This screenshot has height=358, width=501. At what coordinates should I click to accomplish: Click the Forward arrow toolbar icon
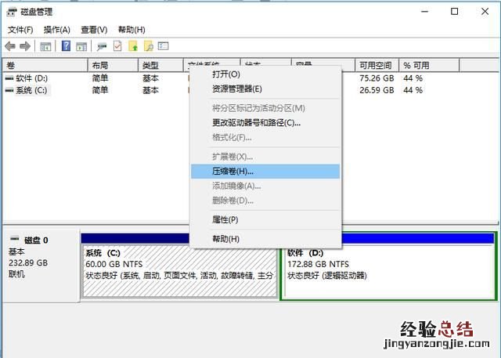pos(25,47)
